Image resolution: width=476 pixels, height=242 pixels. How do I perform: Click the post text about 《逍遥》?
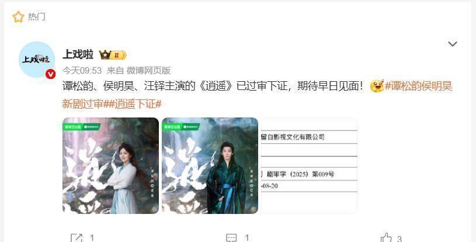click(x=213, y=87)
